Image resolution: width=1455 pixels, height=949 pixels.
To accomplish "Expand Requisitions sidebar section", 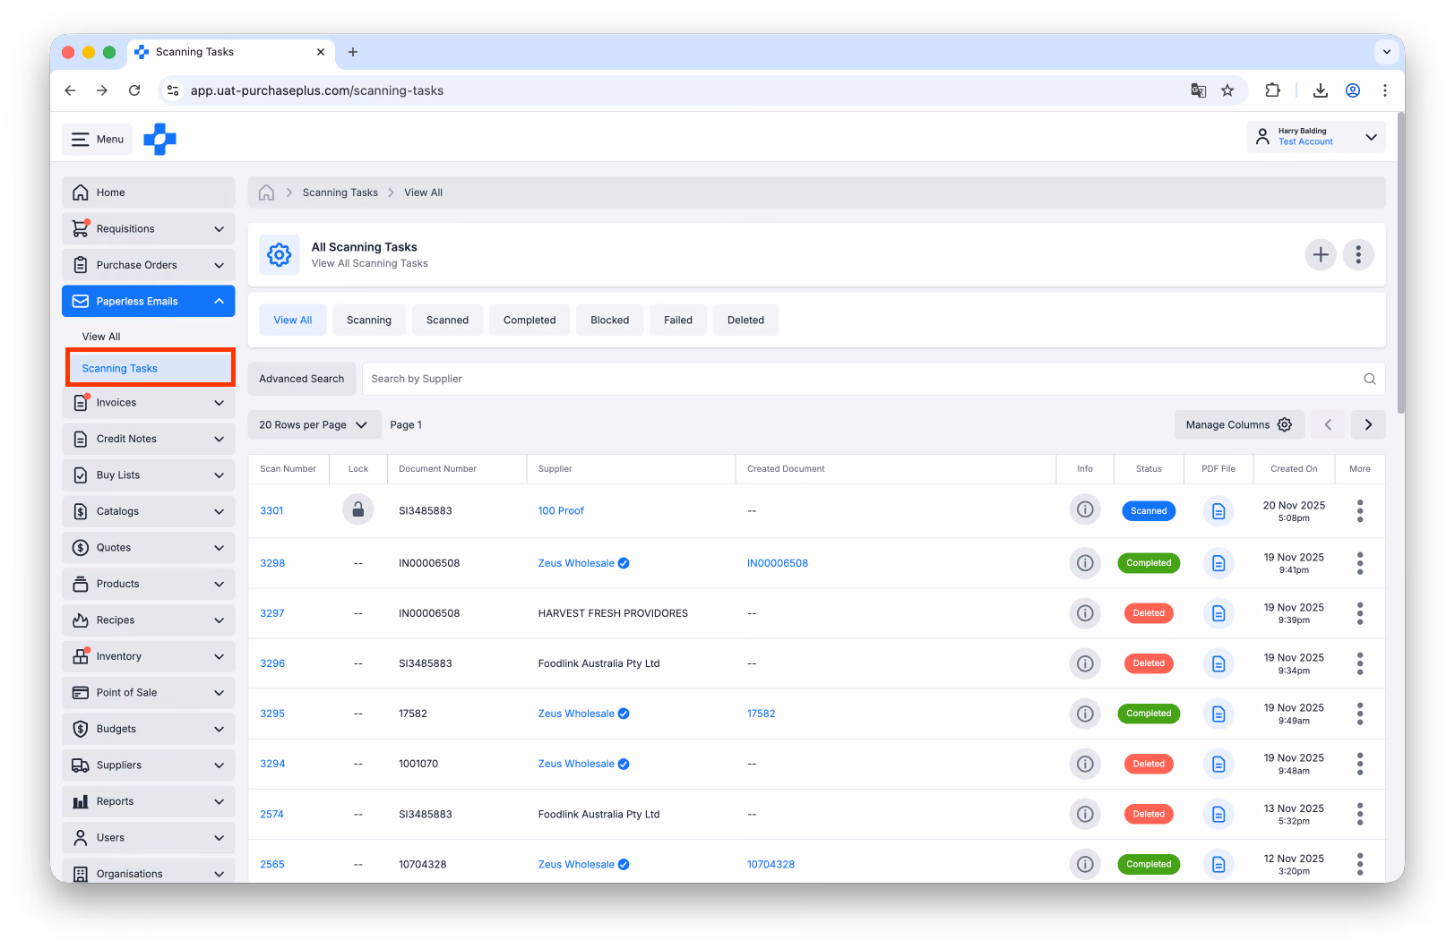I will point(149,229).
